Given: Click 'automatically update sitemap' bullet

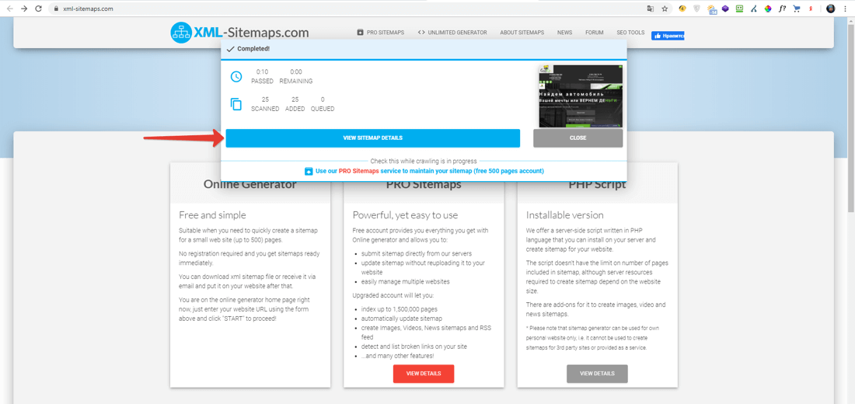Looking at the screenshot, I should pyautogui.click(x=401, y=319).
